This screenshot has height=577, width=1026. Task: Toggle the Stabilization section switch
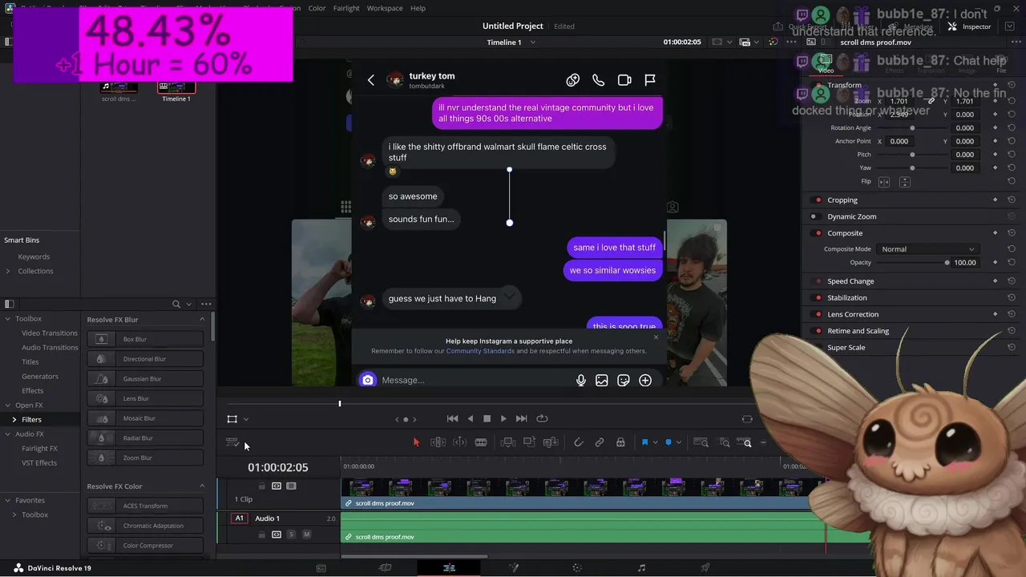point(818,298)
